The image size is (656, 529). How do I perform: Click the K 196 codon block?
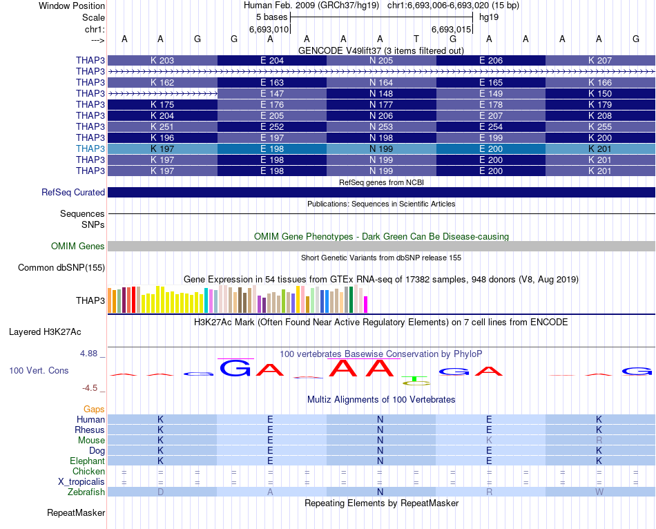(162, 137)
